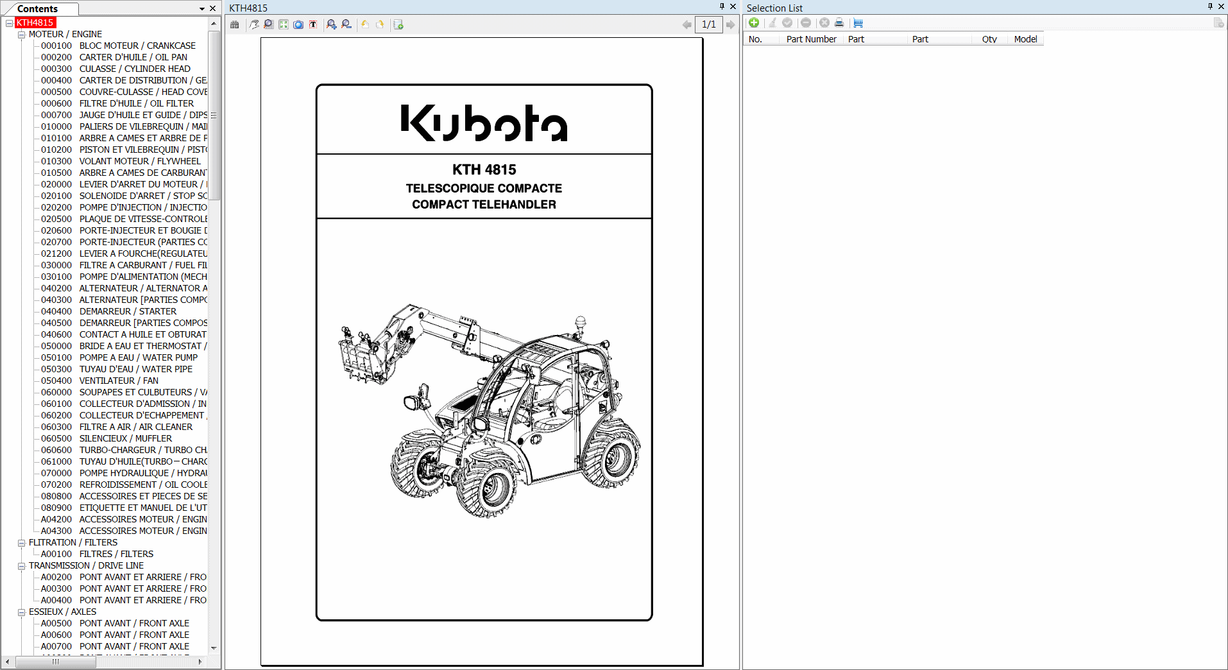The width and height of the screenshot is (1228, 670).
Task: Activate the zoom-out magnifier tool
Action: pyautogui.click(x=346, y=24)
